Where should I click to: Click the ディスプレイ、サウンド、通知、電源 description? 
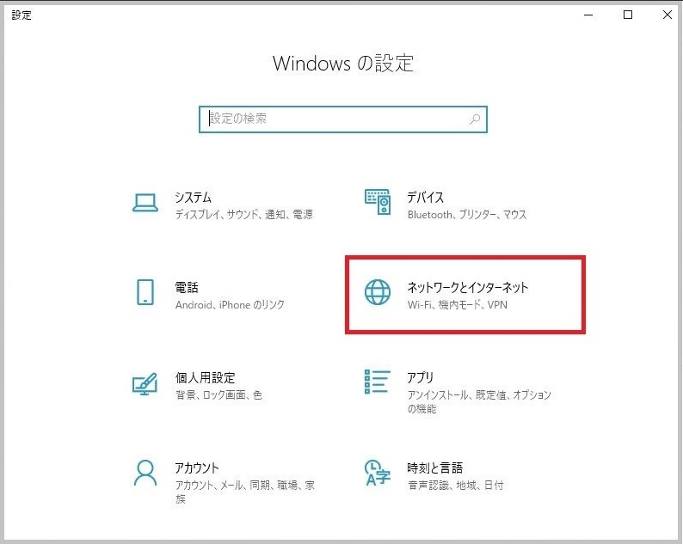pyautogui.click(x=244, y=214)
